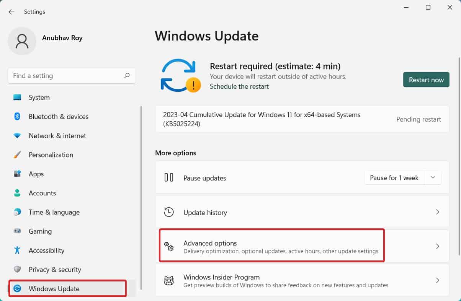Image resolution: width=461 pixels, height=301 pixels.
Task: Go to Gaming settings section
Action: point(40,231)
